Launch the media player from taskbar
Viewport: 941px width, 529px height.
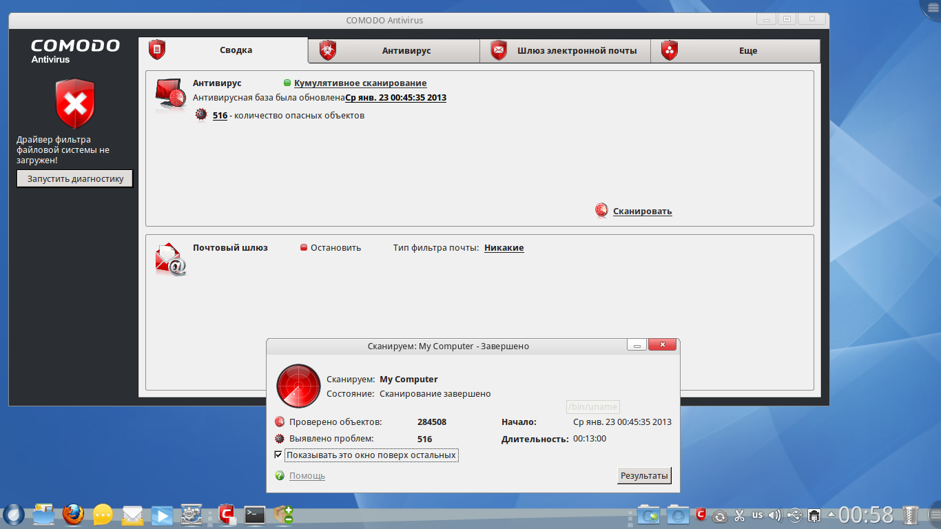click(x=162, y=514)
